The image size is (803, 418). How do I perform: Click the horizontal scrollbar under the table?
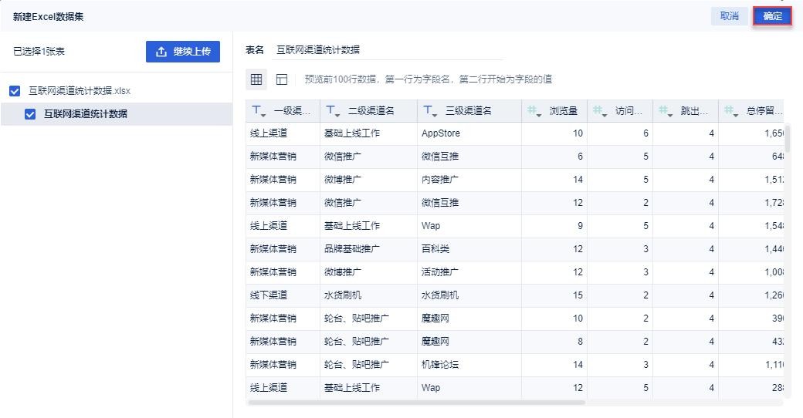point(417,402)
